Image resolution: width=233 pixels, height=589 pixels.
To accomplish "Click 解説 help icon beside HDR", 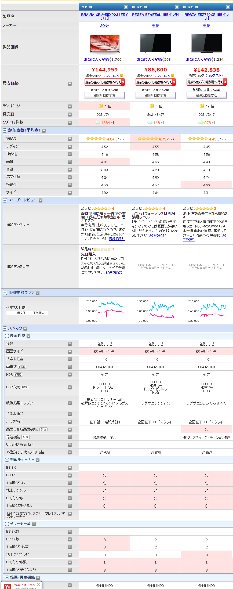I will [18, 375].
